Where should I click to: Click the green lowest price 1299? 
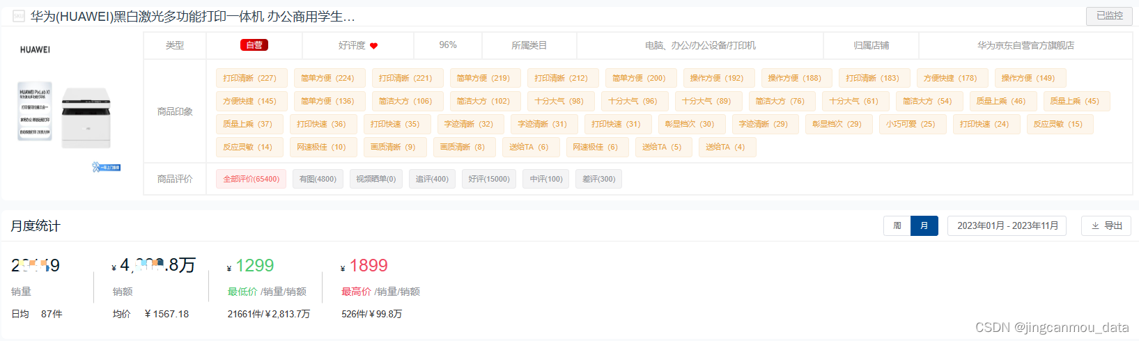(254, 266)
